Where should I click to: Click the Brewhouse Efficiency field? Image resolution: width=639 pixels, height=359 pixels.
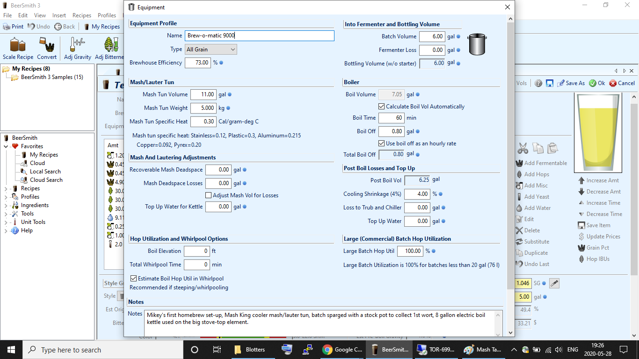[198, 63]
